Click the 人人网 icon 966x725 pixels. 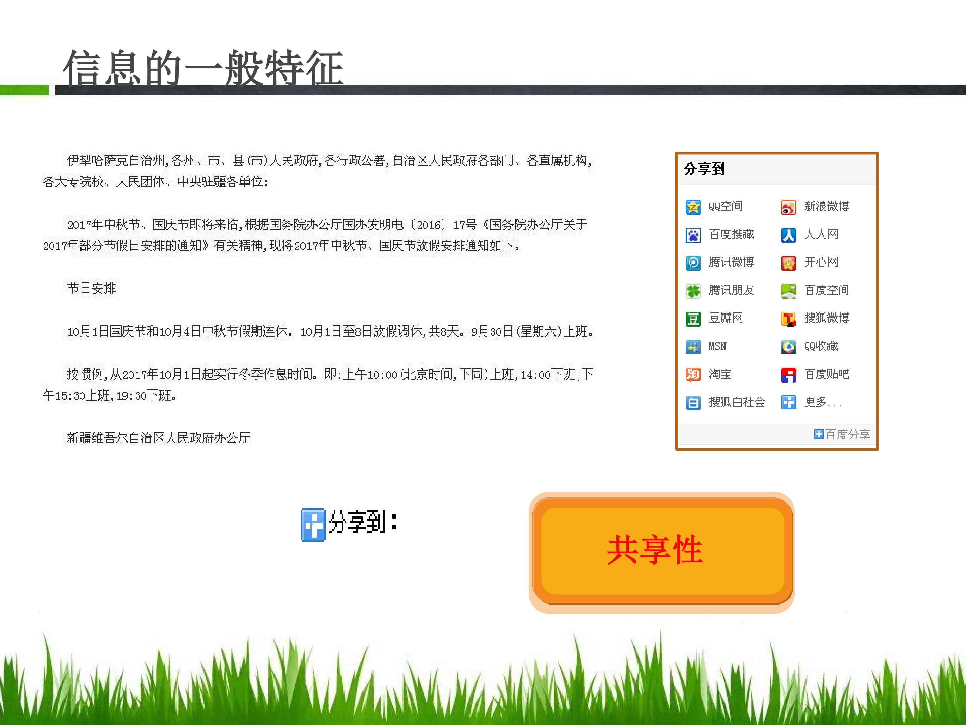[788, 235]
